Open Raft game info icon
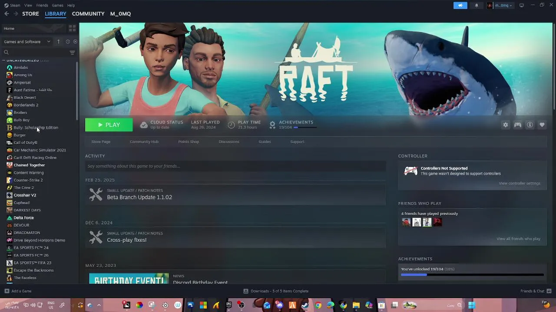Viewport: 556px width, 312px height. click(x=530, y=125)
